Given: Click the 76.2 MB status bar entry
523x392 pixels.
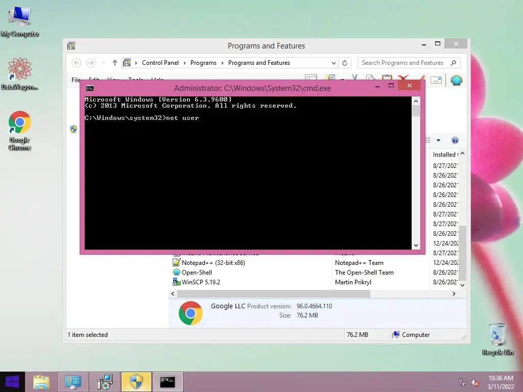Looking at the screenshot, I should point(357,335).
